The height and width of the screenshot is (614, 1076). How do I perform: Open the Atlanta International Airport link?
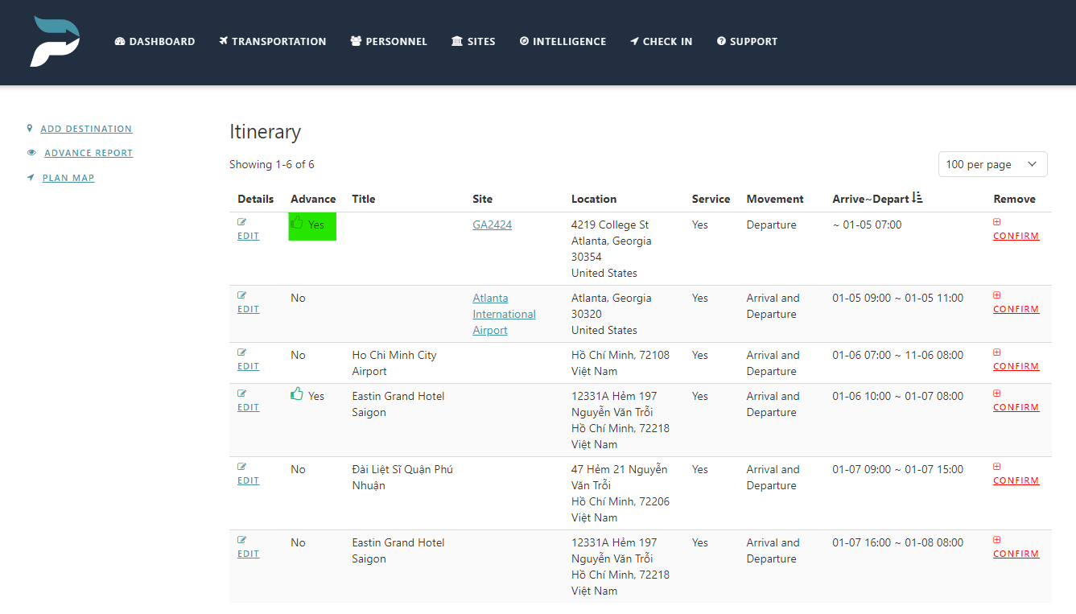[503, 314]
